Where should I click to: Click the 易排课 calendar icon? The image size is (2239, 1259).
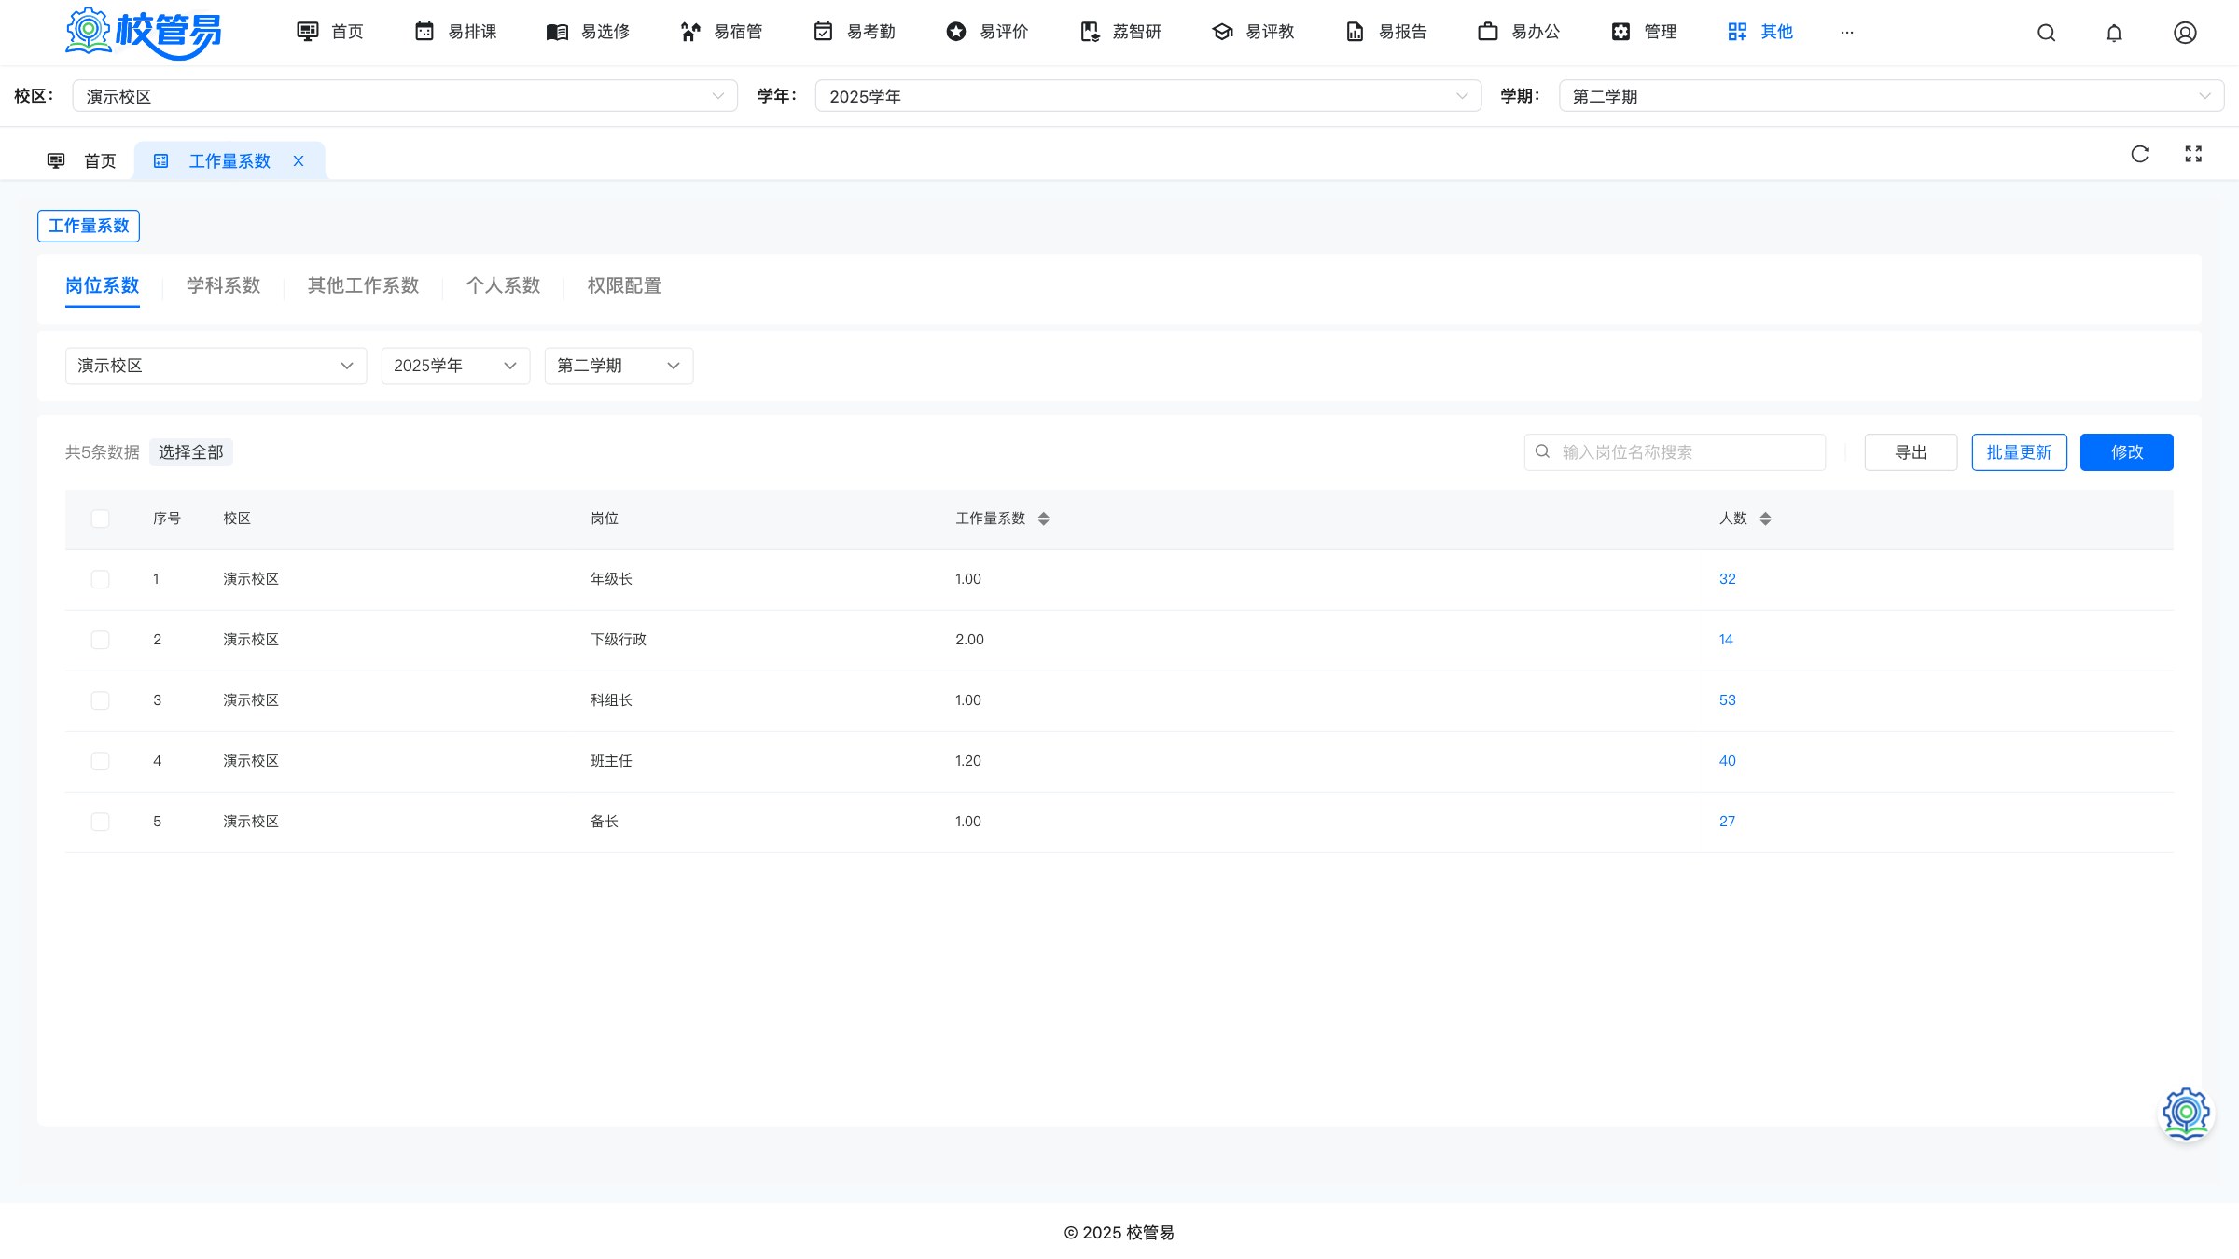[x=424, y=32]
